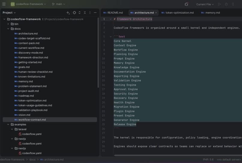Click the debug bug icon with error badge
242x163 pixels.
(x=186, y=4)
